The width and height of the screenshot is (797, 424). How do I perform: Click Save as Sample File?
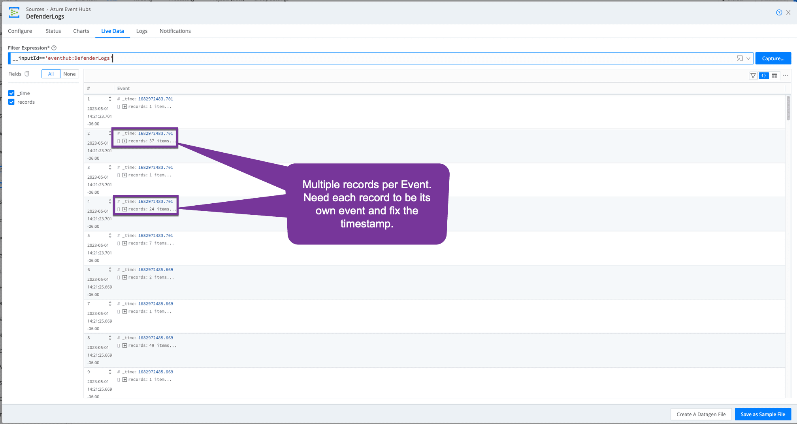coord(763,414)
